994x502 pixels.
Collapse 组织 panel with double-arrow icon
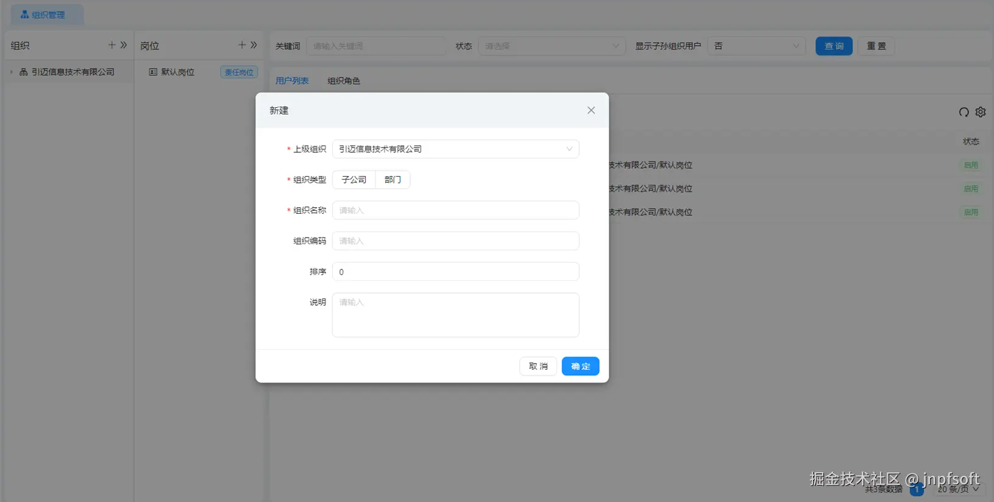(124, 45)
